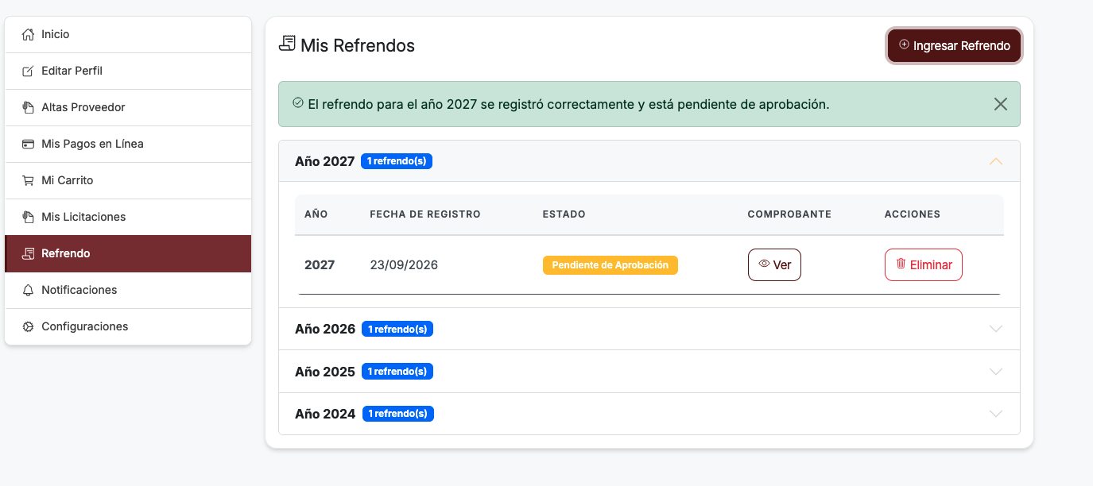Click the Año 2024 accordion header text
Viewport: 1093px width, 486px height.
pyautogui.click(x=325, y=414)
